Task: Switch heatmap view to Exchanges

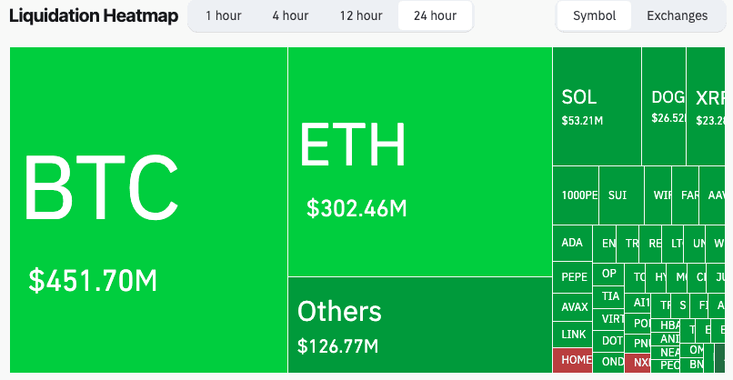Action: click(x=677, y=15)
